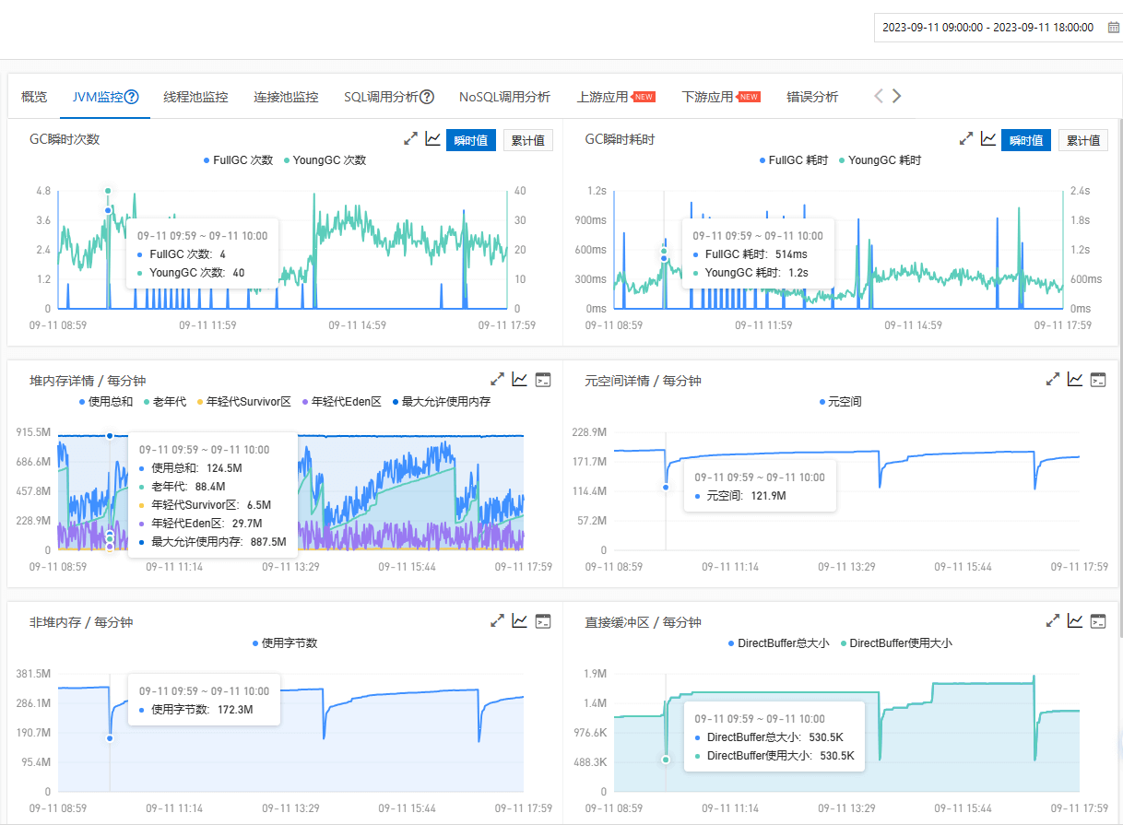Open line chart view for GC瞬时耗时
The height and width of the screenshot is (825, 1123).
point(987,139)
